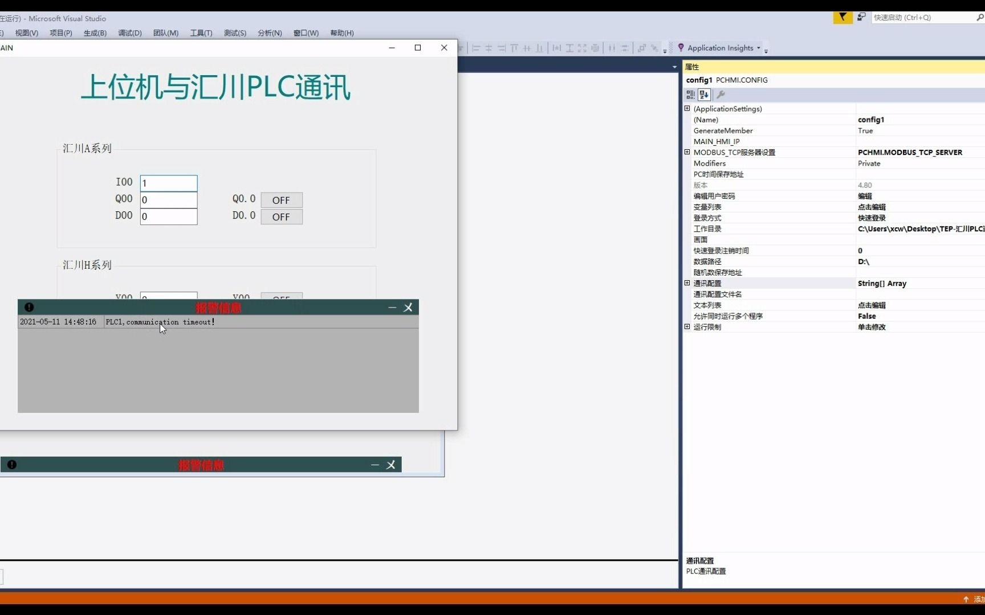Click the 变量列表 点击编辑 value
The image size is (985, 615).
[x=872, y=207]
